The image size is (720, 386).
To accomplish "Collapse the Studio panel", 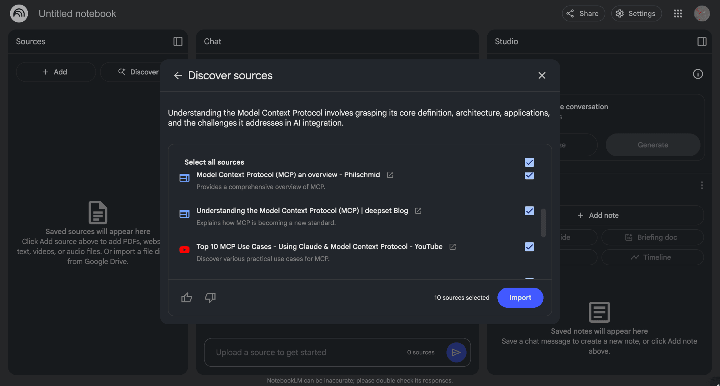I will [x=702, y=41].
